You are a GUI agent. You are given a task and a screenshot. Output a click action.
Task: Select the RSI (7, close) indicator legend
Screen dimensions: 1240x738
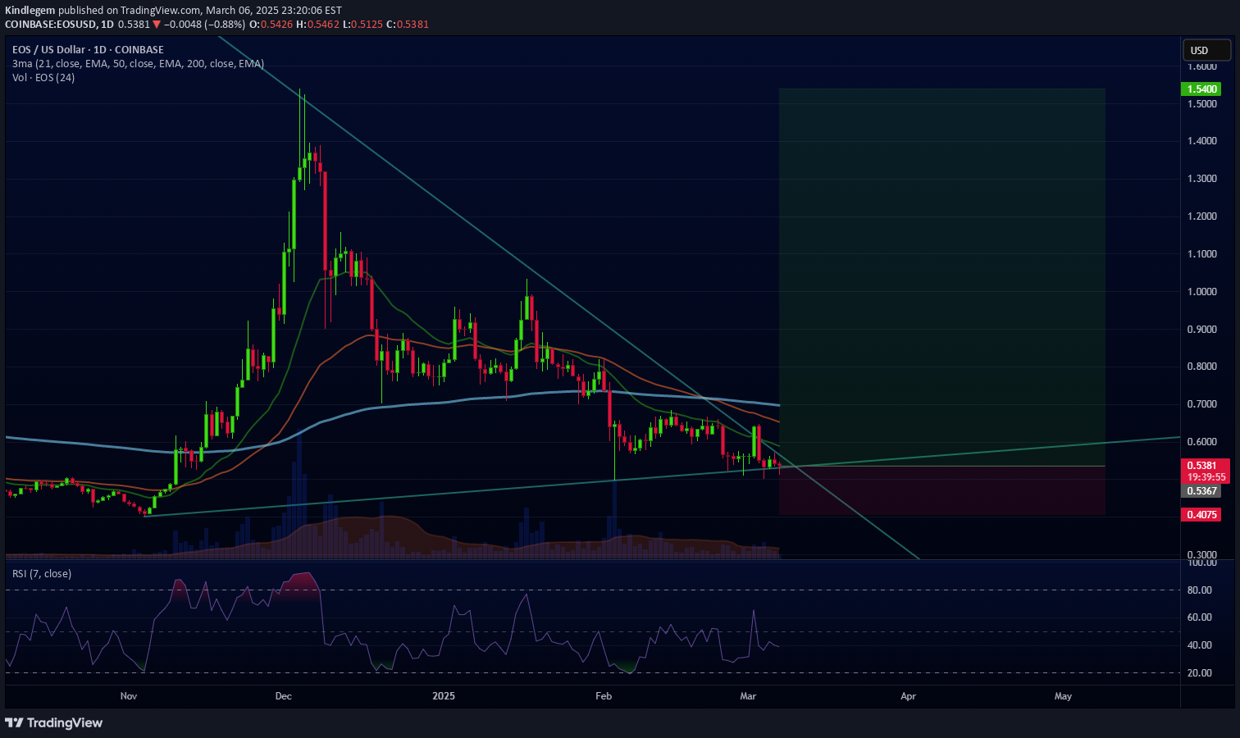pyautogui.click(x=42, y=574)
